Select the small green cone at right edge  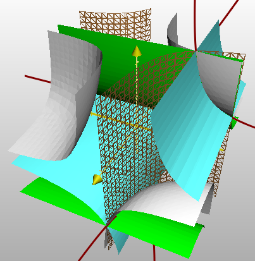coord(235,123)
